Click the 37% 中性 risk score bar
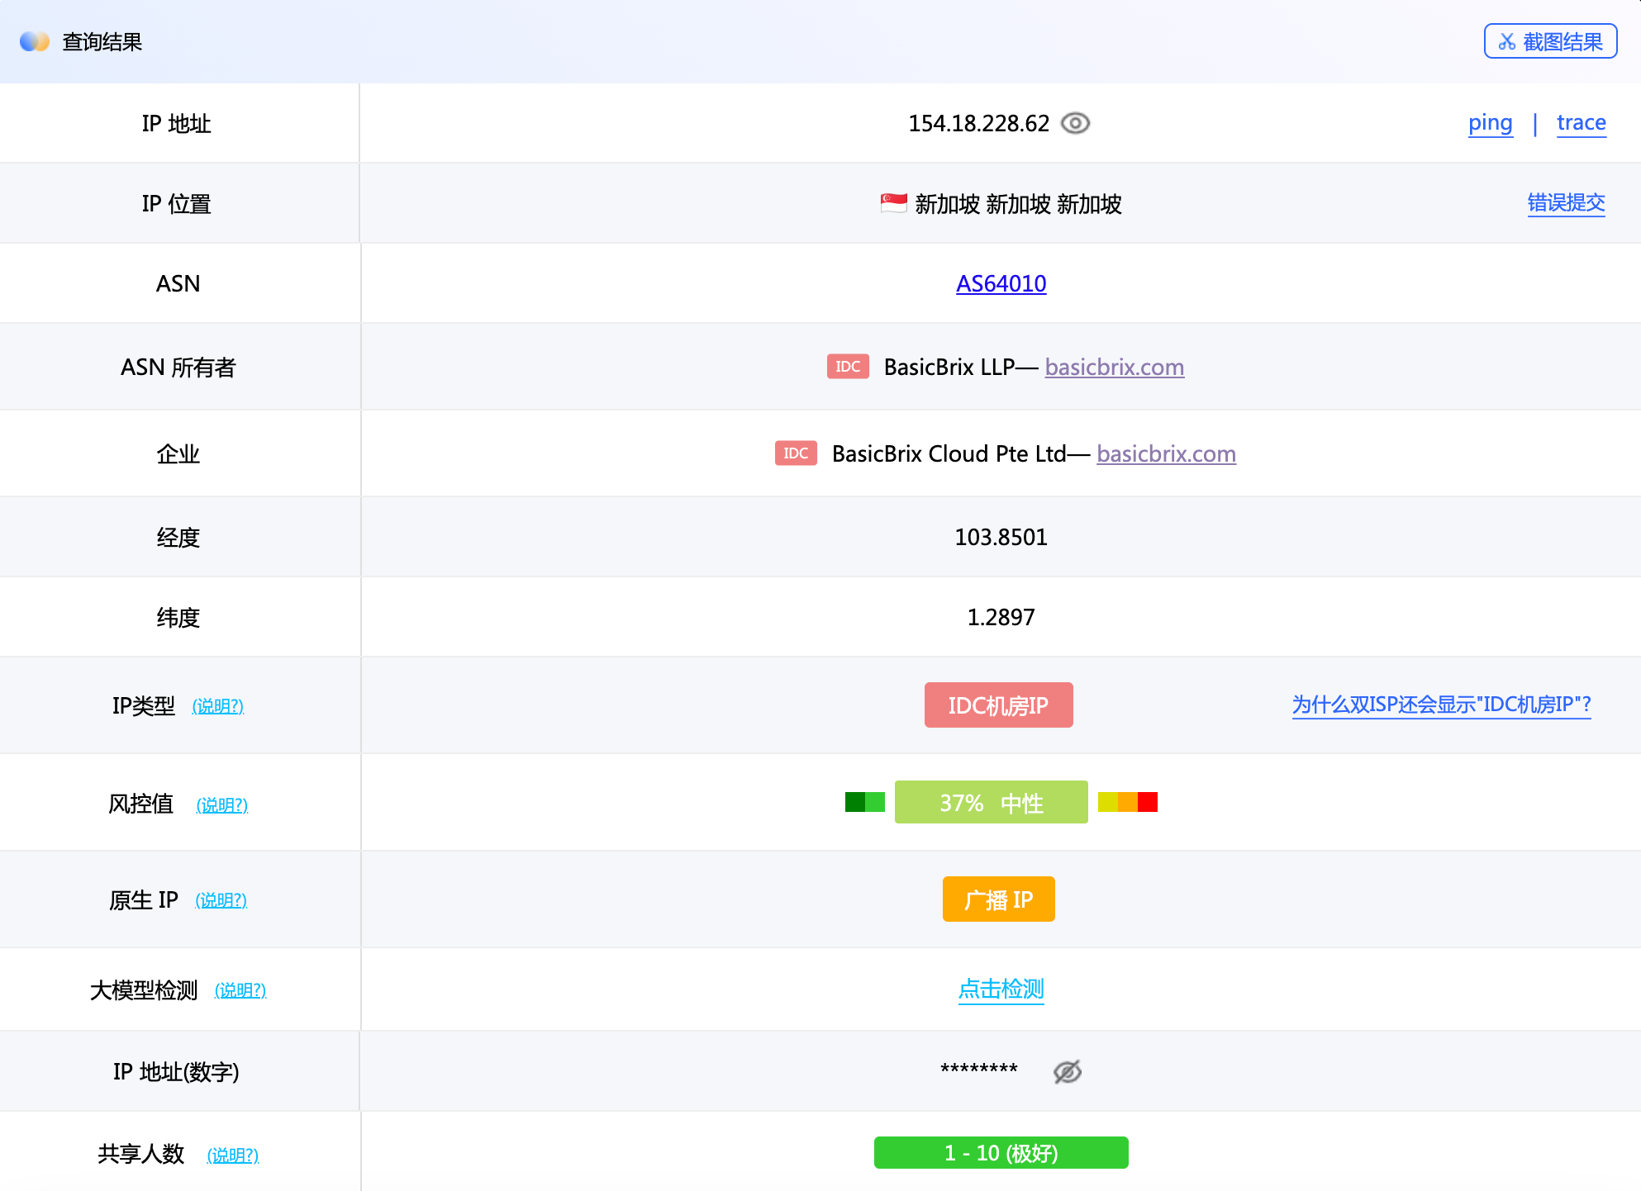 [991, 802]
